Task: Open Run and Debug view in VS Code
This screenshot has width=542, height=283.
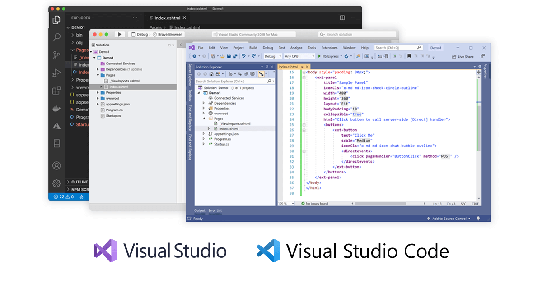Action: point(56,73)
